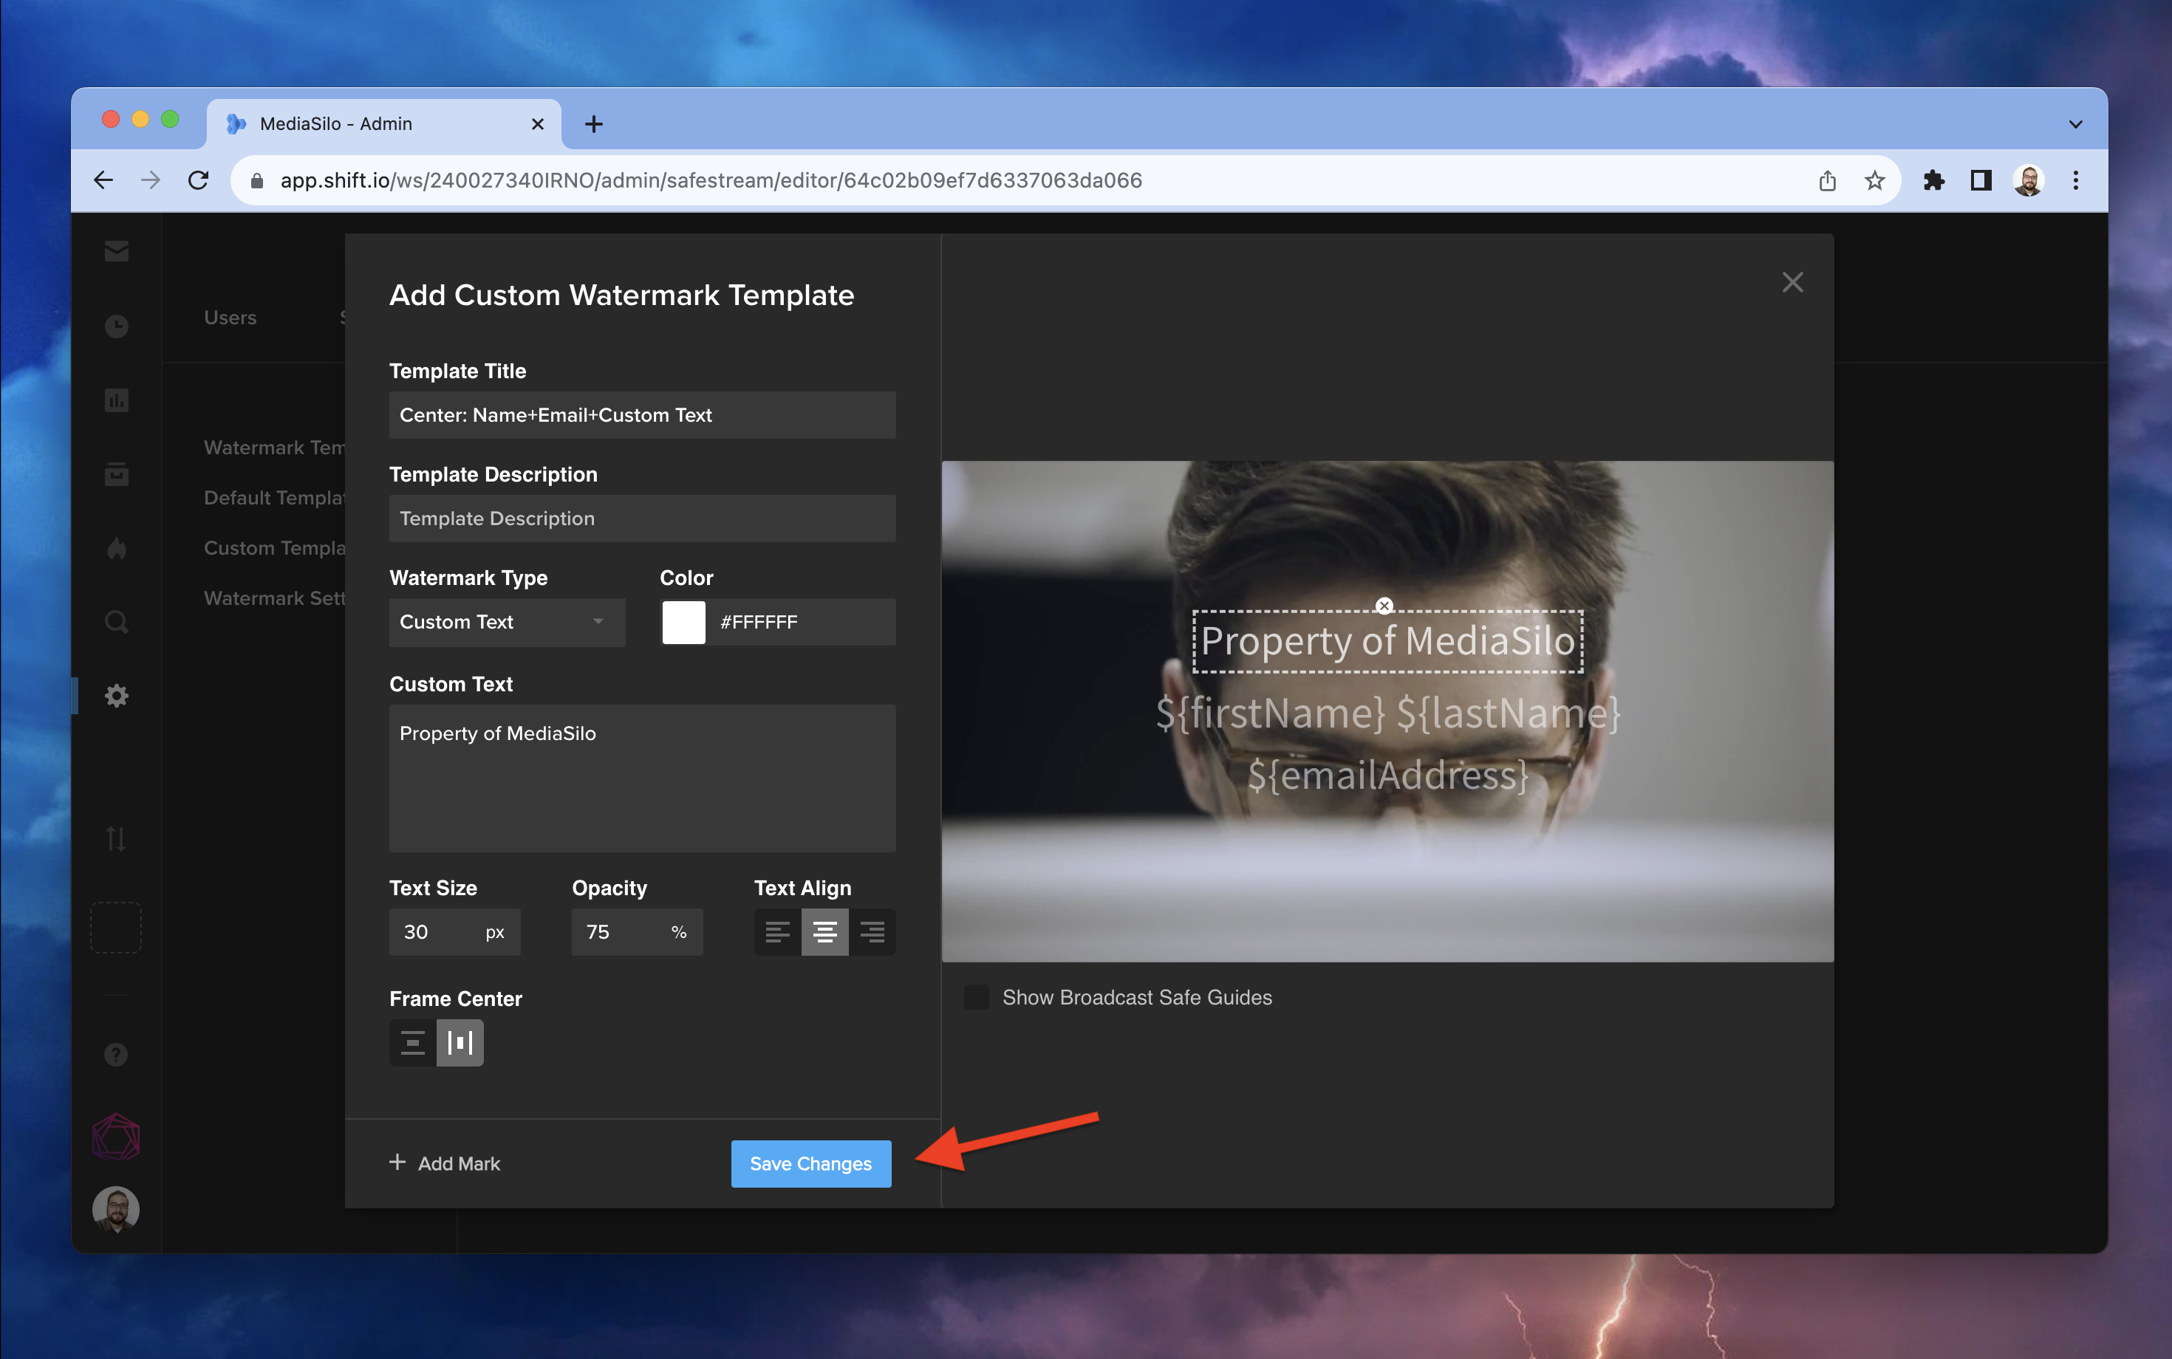Select the ${firstName} ${lastName} watermark text
This screenshot has height=1359, width=2172.
point(1387,713)
